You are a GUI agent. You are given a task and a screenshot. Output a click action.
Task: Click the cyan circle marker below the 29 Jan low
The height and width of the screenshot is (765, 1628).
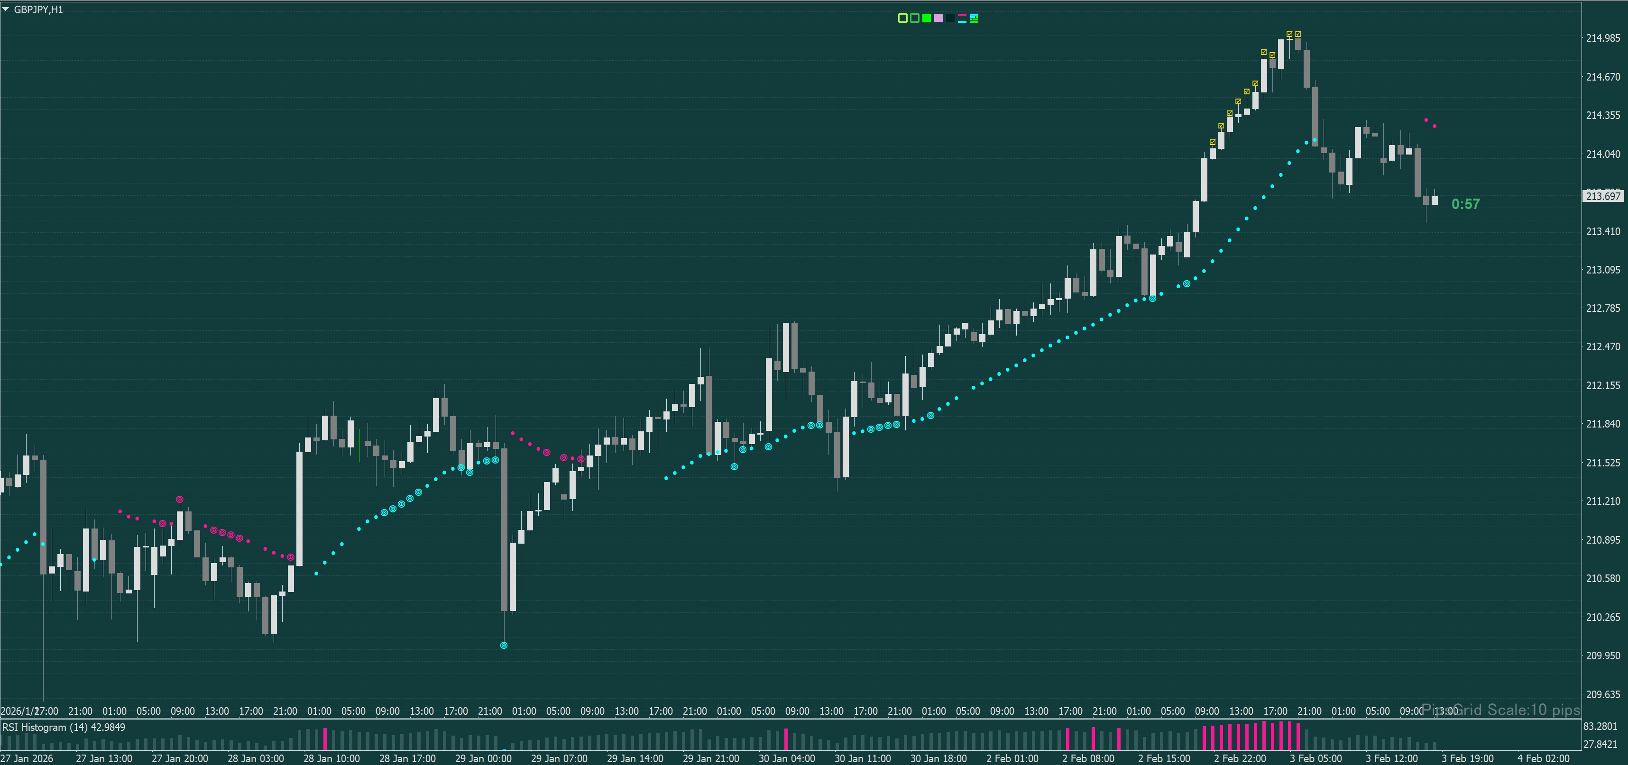tap(504, 645)
